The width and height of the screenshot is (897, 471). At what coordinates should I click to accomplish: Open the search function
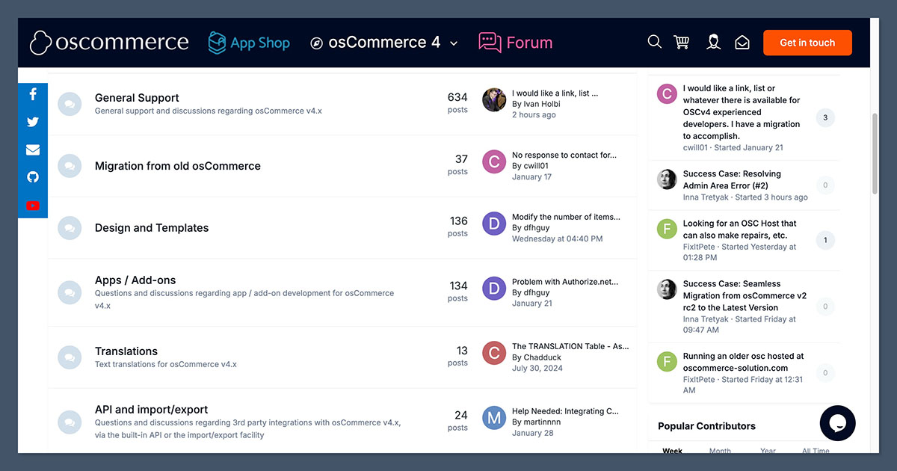(x=654, y=42)
